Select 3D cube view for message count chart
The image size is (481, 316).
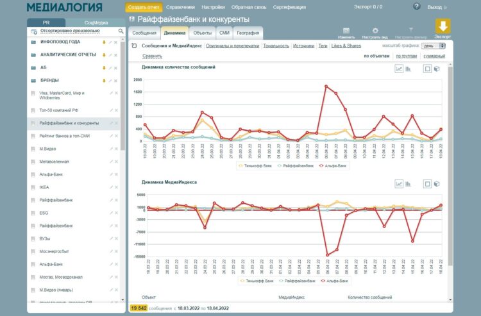(x=437, y=69)
